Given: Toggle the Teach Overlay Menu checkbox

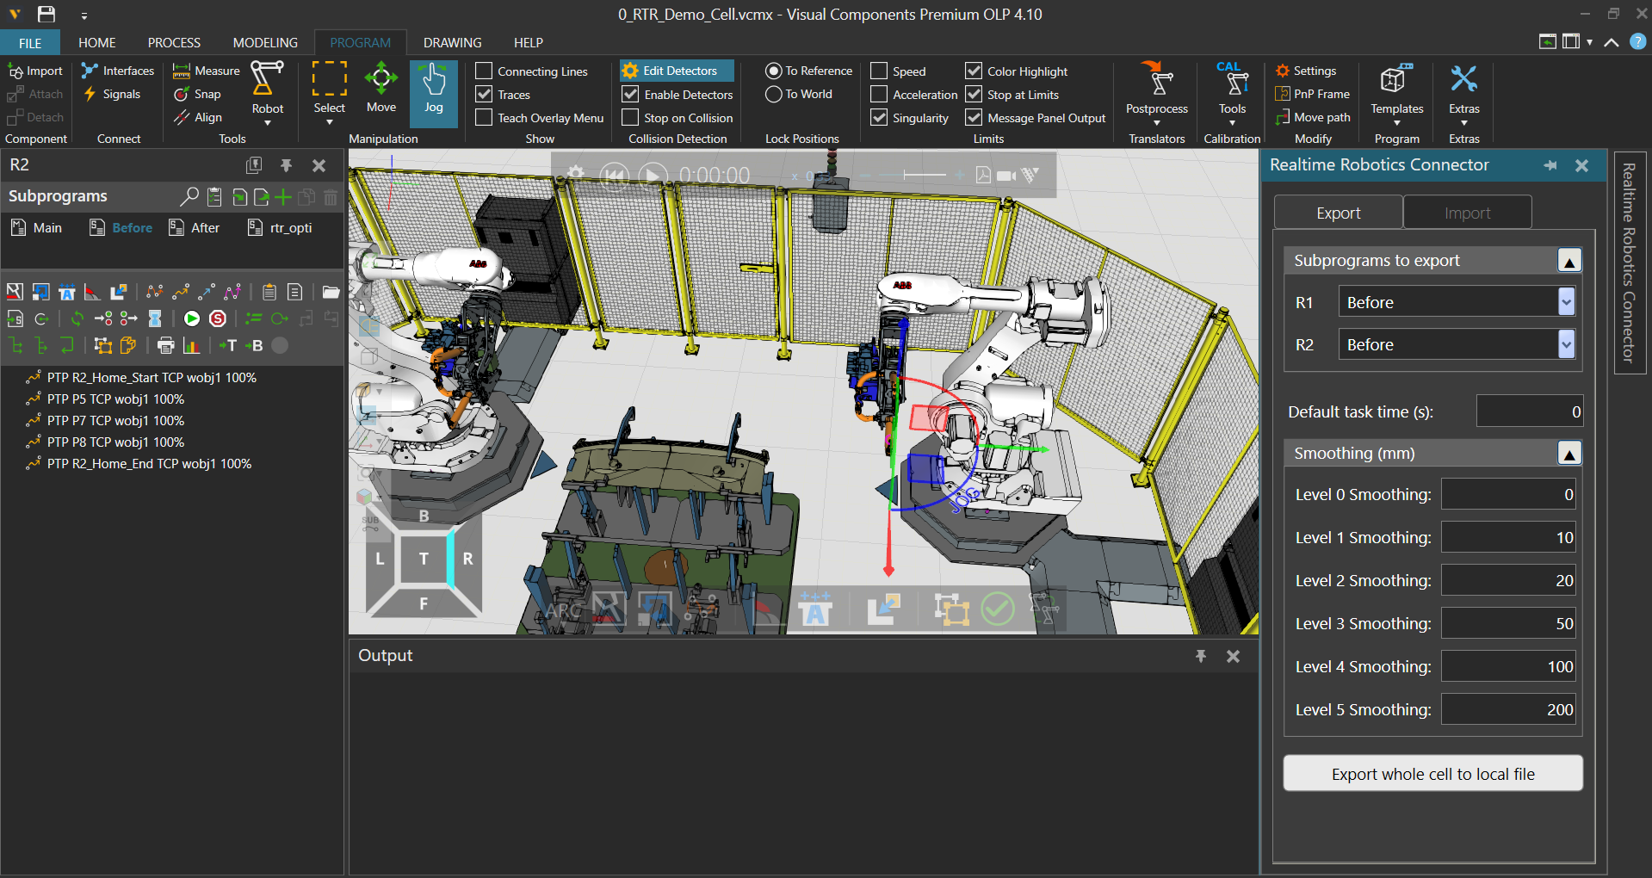Looking at the screenshot, I should pyautogui.click(x=484, y=117).
